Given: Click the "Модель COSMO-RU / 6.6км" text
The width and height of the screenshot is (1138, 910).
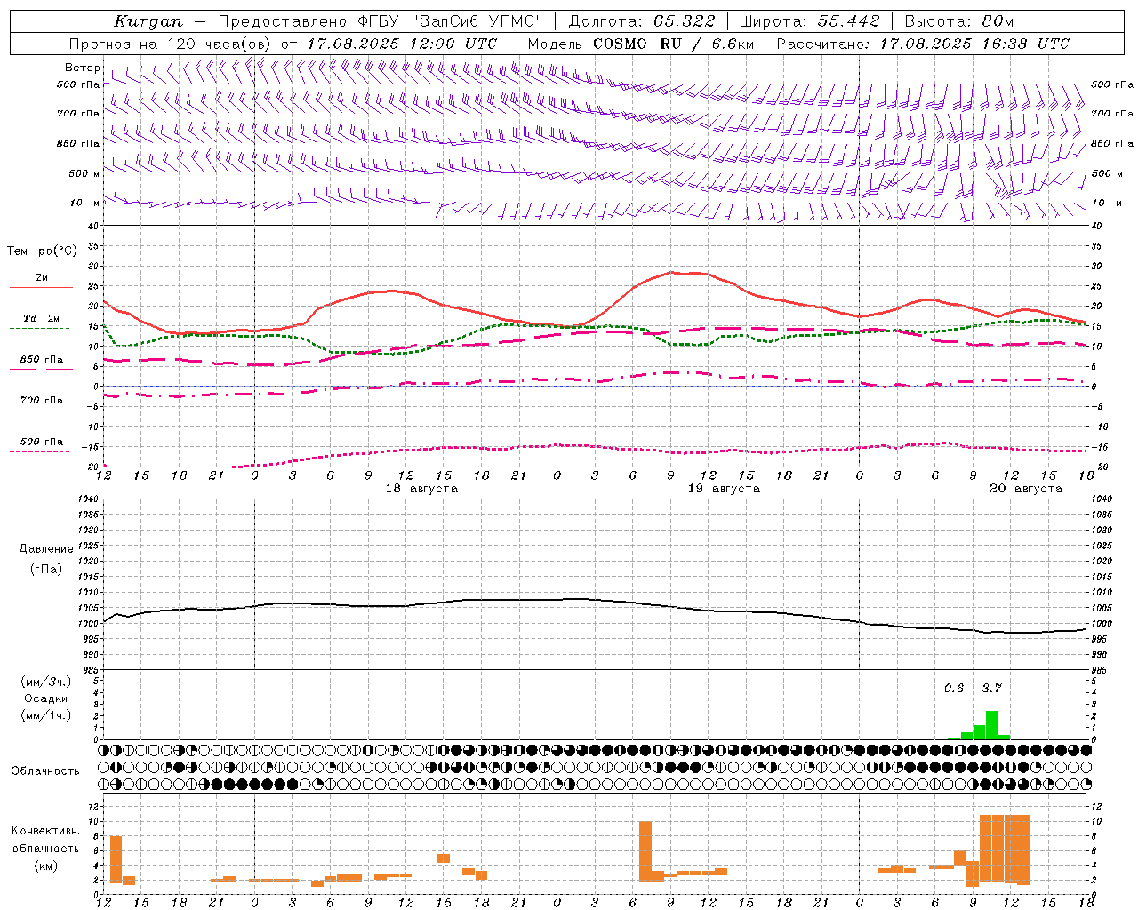Looking at the screenshot, I should 641,44.
